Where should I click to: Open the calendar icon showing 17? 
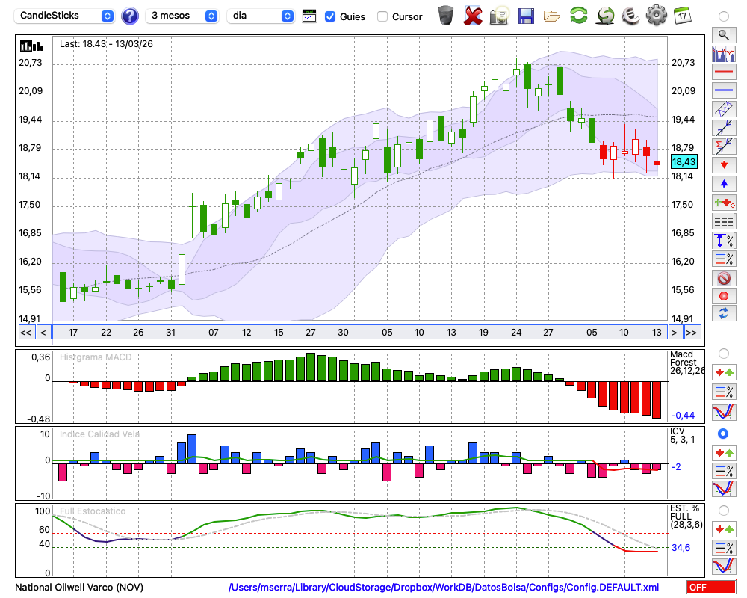pyautogui.click(x=682, y=16)
